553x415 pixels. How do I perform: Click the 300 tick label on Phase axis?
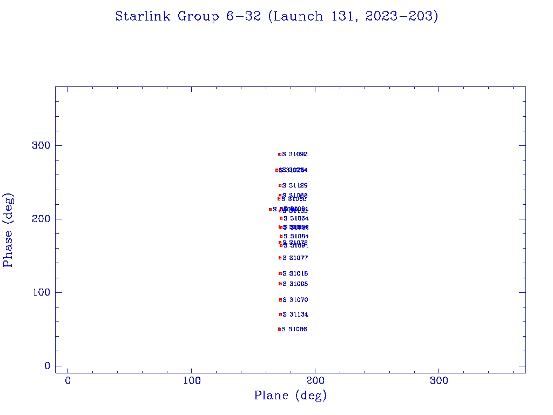click(x=41, y=145)
